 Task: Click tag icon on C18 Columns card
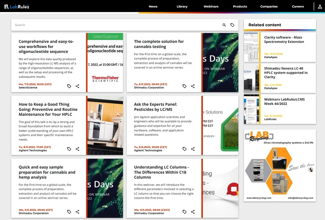[184, 212]
